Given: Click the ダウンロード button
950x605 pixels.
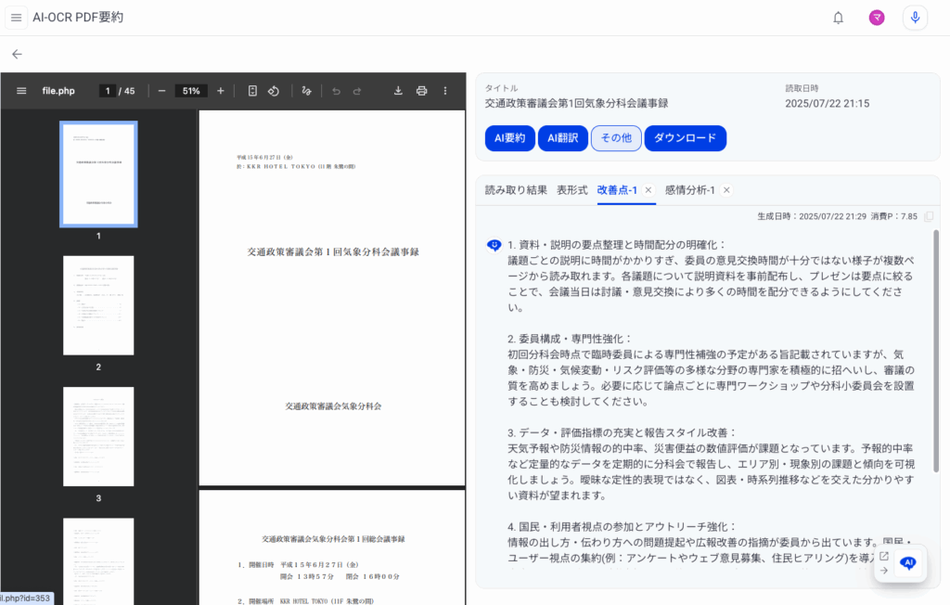Looking at the screenshot, I should (686, 138).
